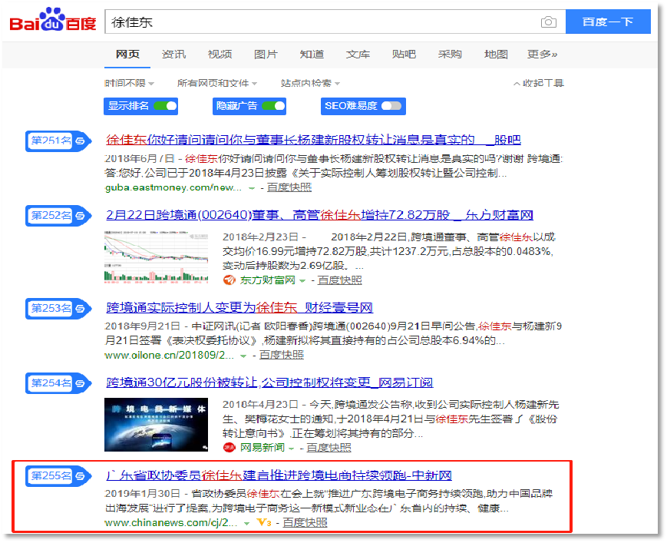The width and height of the screenshot is (667, 543).
Task: Open result 广东省政协委员徐佳东 中新网 link
Action: [x=279, y=475]
